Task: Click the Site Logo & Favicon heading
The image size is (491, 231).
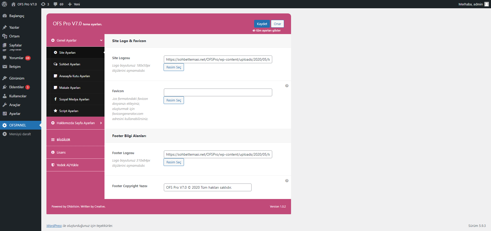Action: point(129,41)
